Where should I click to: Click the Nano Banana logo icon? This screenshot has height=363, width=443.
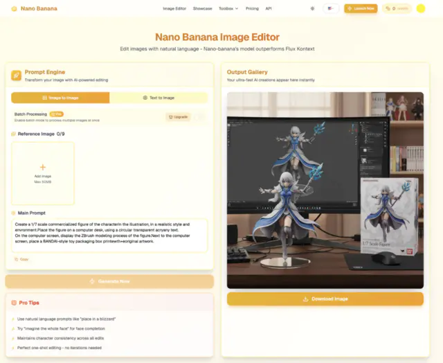[12, 8]
